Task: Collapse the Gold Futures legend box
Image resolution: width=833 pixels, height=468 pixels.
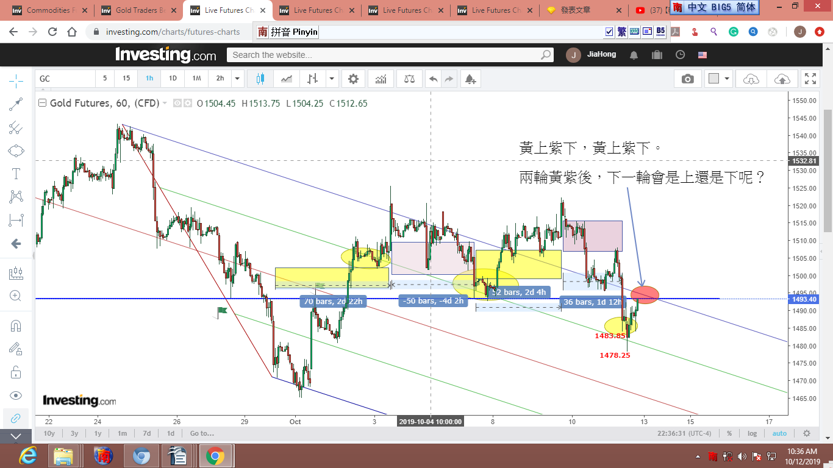Action: pos(41,103)
